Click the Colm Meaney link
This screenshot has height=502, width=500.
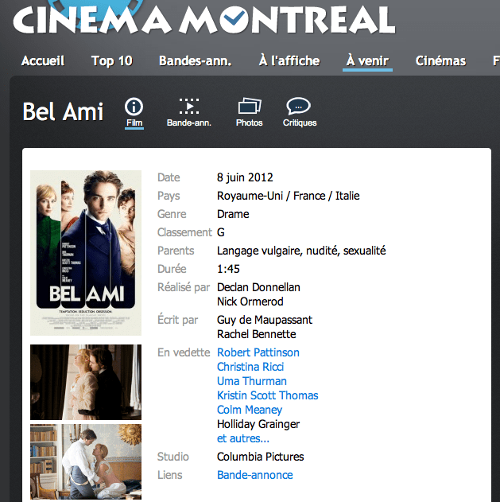coord(250,410)
